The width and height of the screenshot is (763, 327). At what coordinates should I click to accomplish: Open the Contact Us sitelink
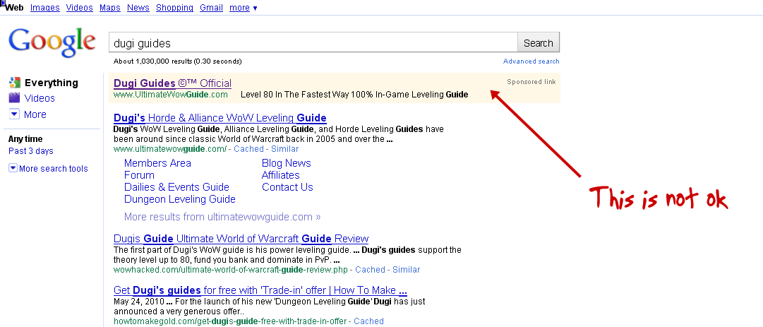[287, 187]
